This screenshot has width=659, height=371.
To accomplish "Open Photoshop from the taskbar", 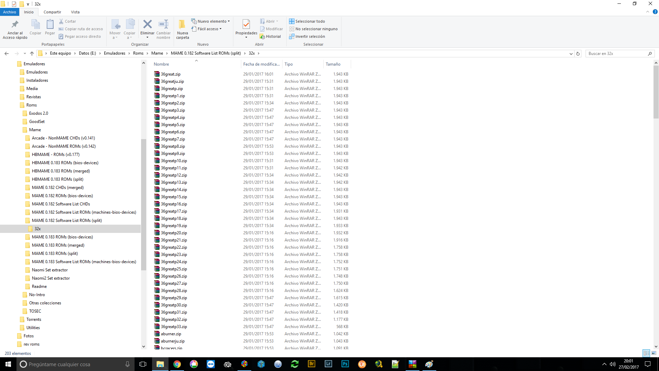I will click(x=345, y=364).
